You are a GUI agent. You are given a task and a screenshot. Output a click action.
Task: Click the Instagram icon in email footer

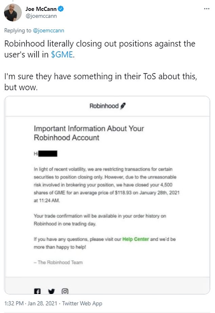point(65,291)
